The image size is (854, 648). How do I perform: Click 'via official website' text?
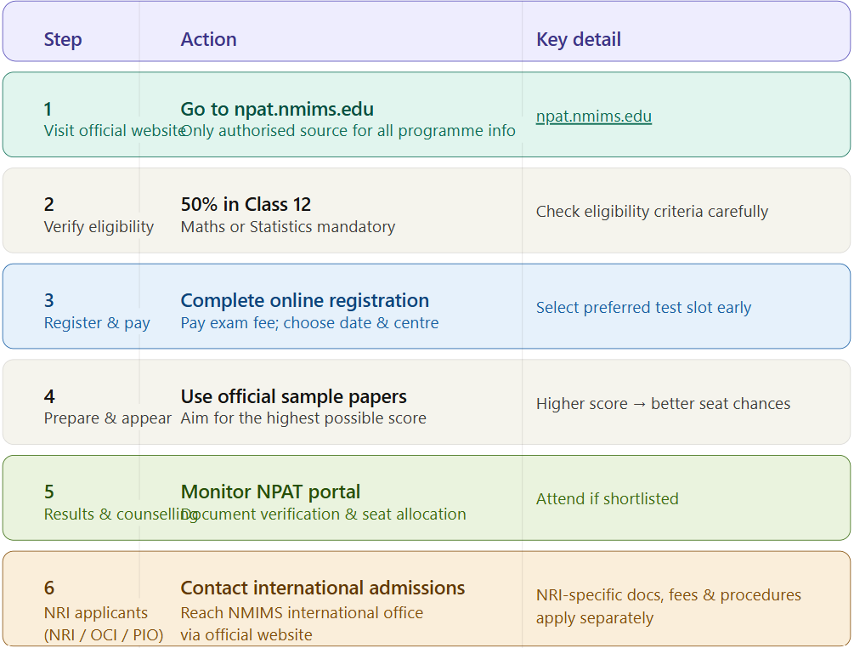click(x=246, y=635)
